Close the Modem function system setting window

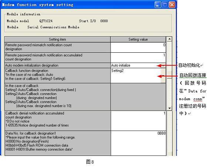tap(172, 5)
